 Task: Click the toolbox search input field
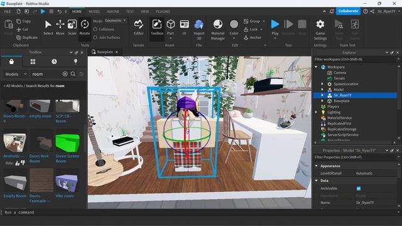[x=46, y=74]
